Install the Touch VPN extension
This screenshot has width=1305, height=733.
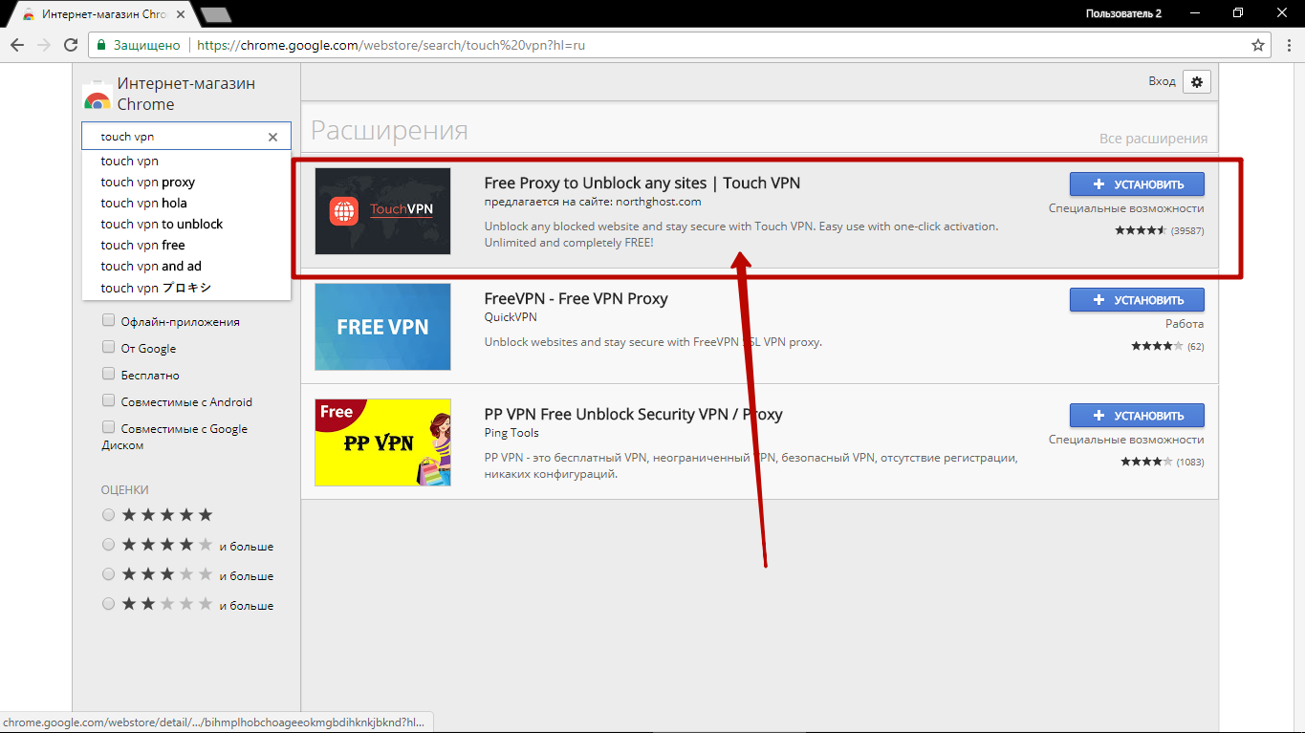click(x=1137, y=184)
